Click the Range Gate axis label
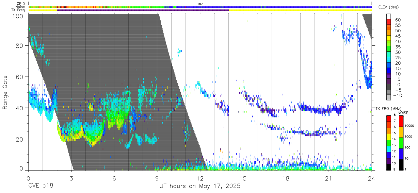The width and height of the screenshot is (418, 193). [5, 93]
